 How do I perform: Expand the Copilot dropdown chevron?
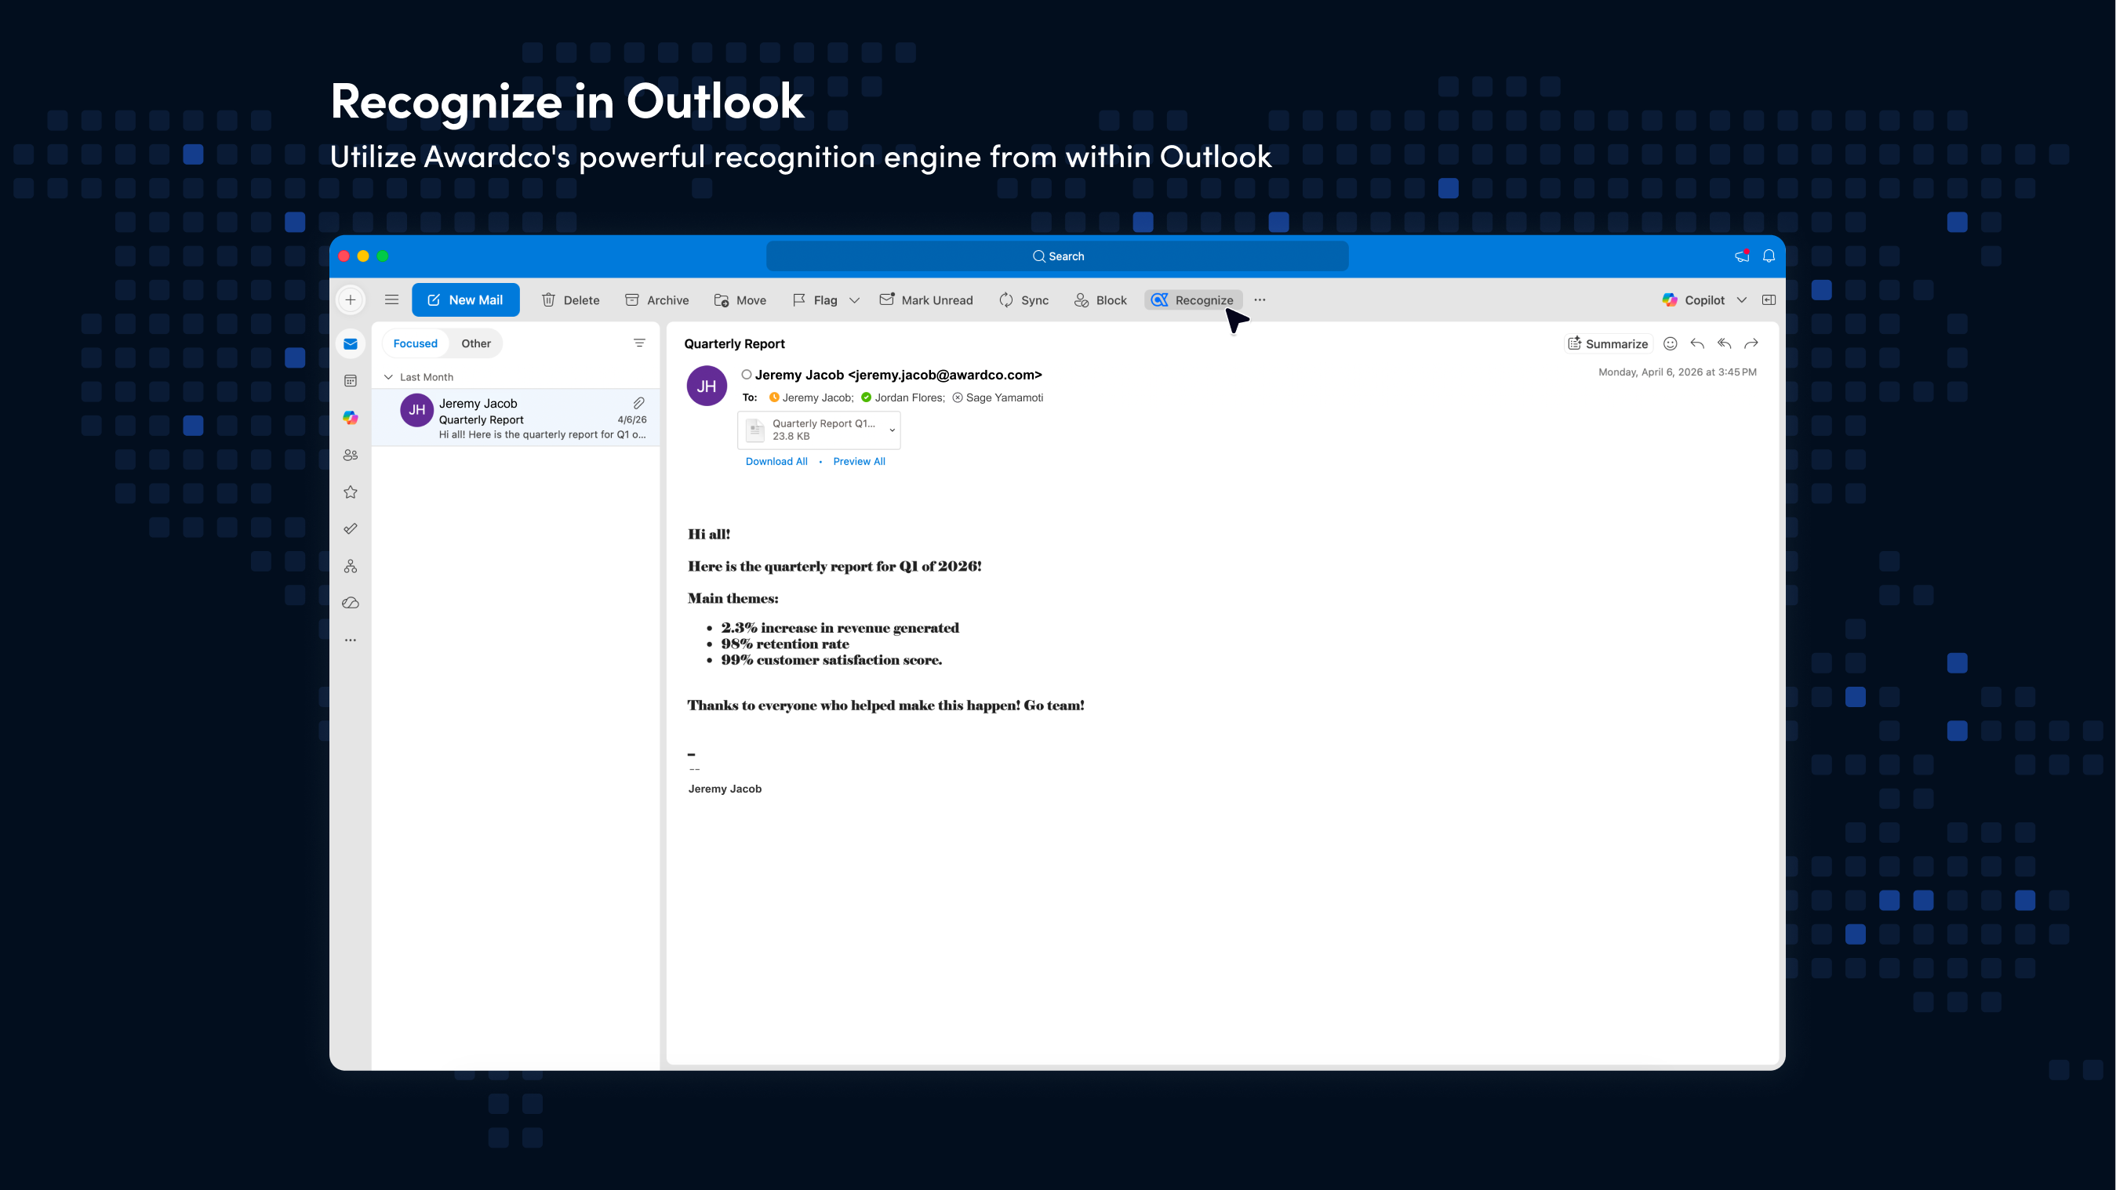1741,300
